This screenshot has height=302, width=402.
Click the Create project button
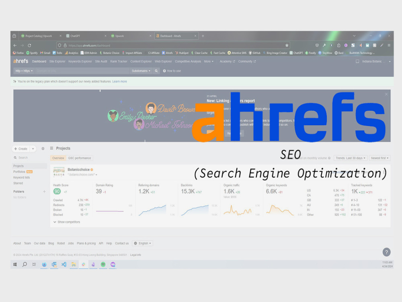(21, 149)
